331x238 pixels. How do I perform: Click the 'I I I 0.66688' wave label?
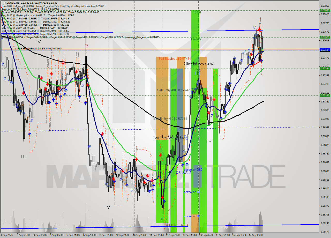coord(180,172)
